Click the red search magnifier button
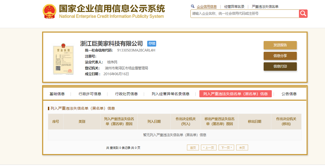 [303, 14]
